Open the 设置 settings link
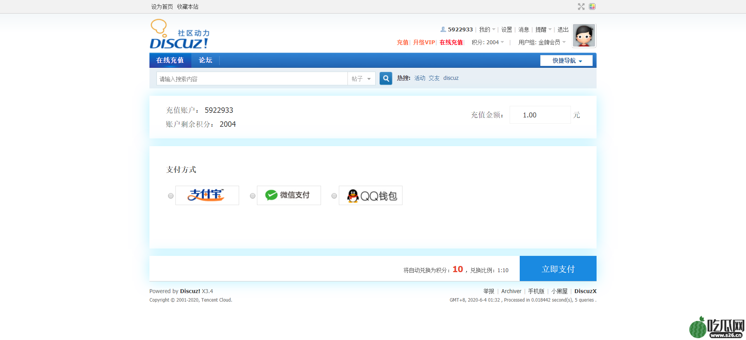Image resolution: width=746 pixels, height=340 pixels. pos(507,29)
